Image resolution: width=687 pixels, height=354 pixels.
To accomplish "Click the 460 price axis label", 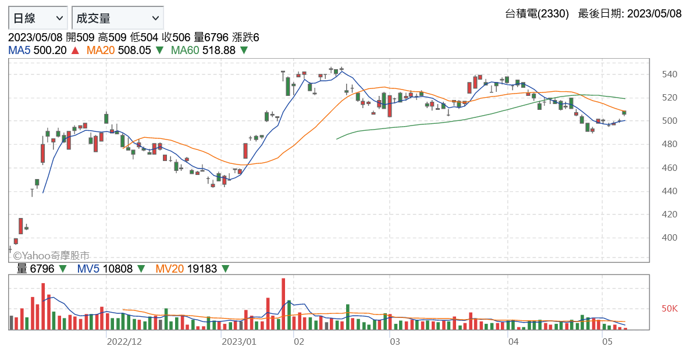I will click(670, 167).
